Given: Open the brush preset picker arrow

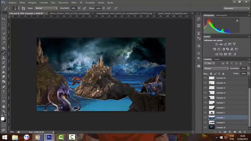Looking at the screenshot, I should pos(19,8).
